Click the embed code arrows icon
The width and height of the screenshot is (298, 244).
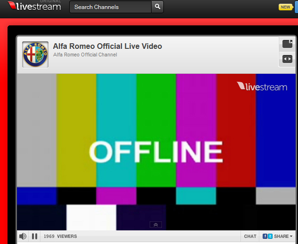click(287, 59)
